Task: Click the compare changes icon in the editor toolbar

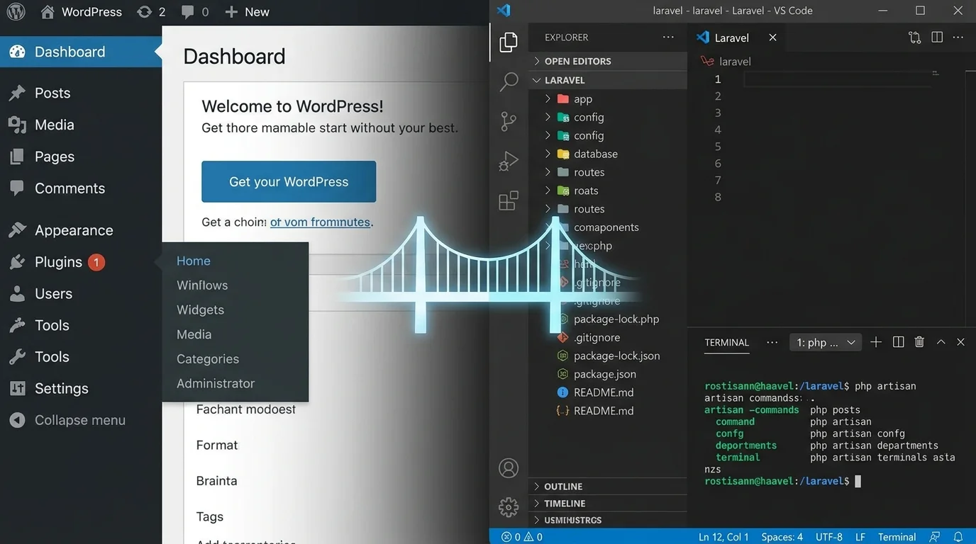Action: pos(915,38)
